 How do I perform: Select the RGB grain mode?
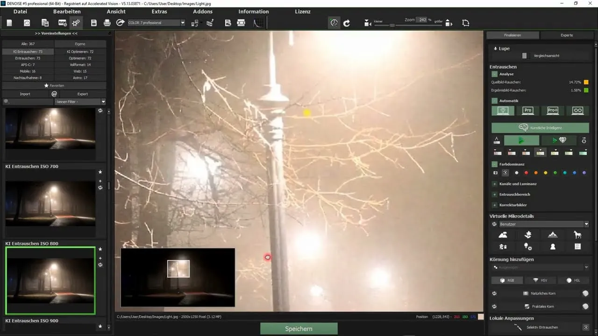[x=507, y=280]
